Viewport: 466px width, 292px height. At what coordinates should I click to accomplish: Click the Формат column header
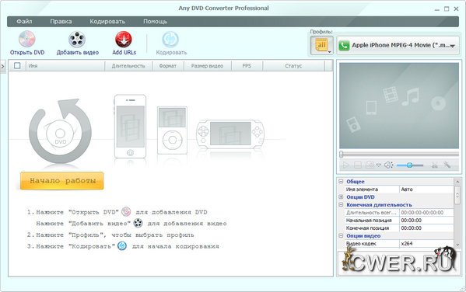point(168,66)
